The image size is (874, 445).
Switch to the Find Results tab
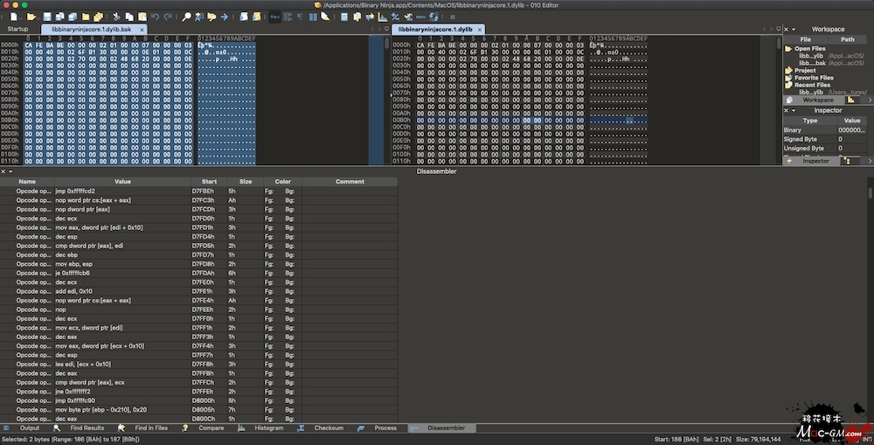87,428
